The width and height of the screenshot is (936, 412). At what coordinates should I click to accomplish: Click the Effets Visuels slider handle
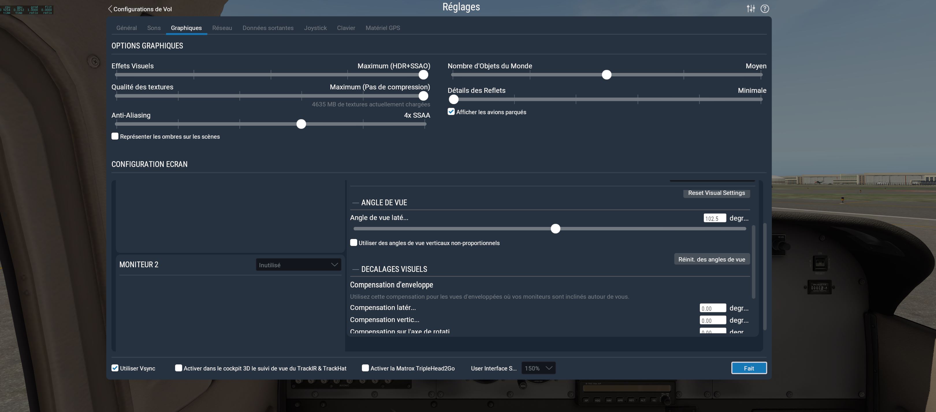click(x=423, y=75)
